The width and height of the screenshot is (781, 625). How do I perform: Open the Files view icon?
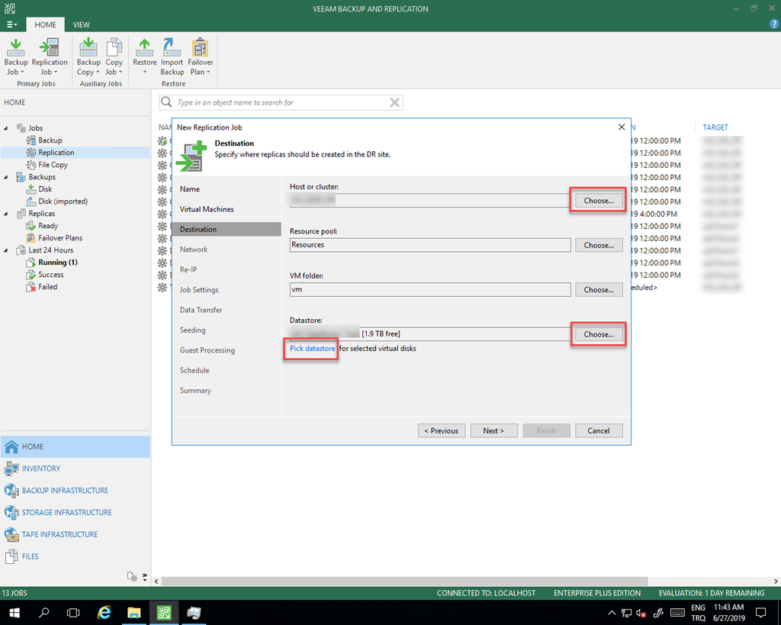11,556
